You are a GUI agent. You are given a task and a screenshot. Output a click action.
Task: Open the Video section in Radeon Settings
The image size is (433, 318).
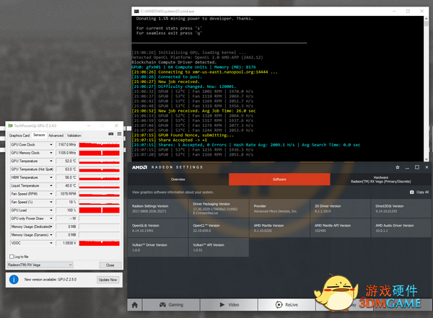[x=229, y=305]
